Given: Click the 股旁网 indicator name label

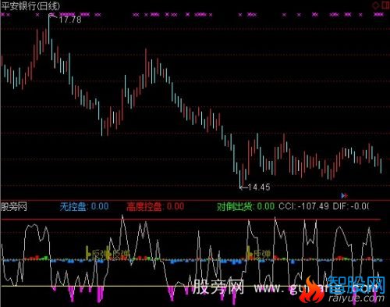Looking at the screenshot, I should pos(14,207).
